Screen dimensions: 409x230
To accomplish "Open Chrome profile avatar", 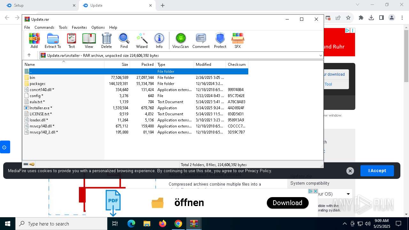I will pos(392,18).
